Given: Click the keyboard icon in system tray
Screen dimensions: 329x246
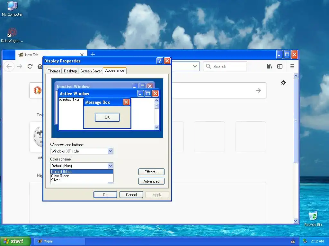Looking at the screenshot, I should (293, 242).
